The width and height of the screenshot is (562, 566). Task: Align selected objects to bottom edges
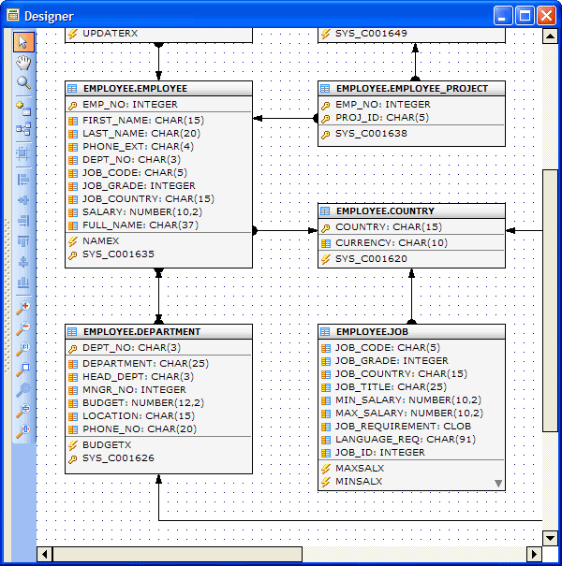coord(23,282)
